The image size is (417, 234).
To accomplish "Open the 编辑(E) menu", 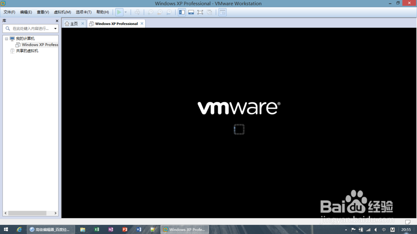I will 26,12.
